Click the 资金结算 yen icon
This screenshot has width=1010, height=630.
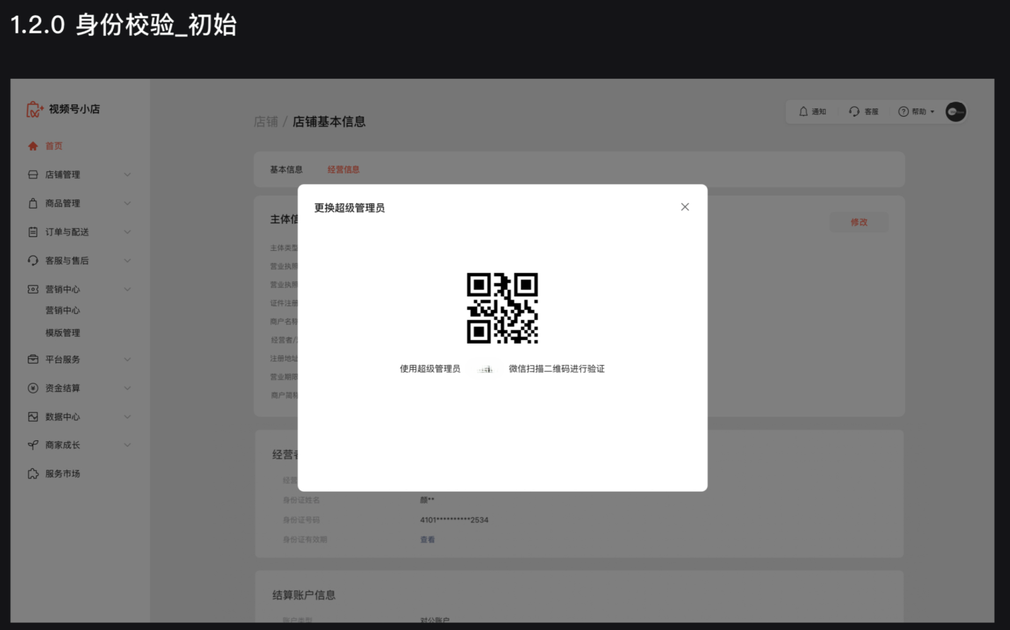tap(33, 388)
